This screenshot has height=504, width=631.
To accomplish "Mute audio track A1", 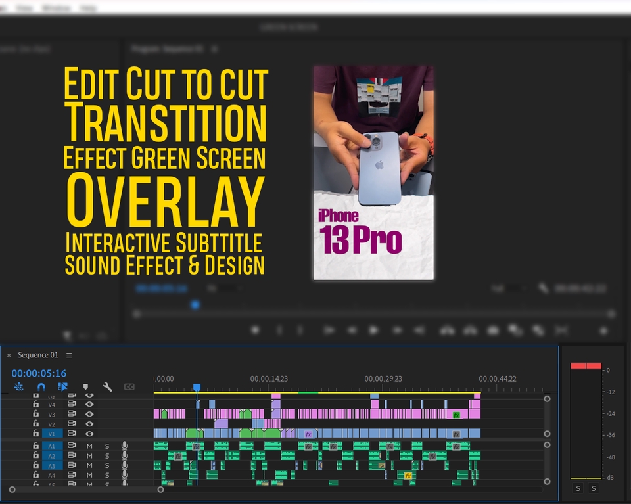I will pos(89,446).
